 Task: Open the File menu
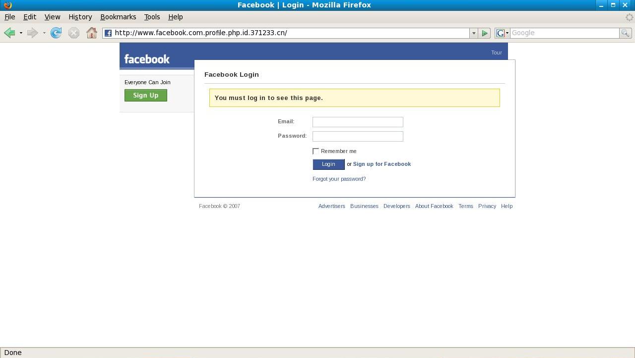(10, 17)
